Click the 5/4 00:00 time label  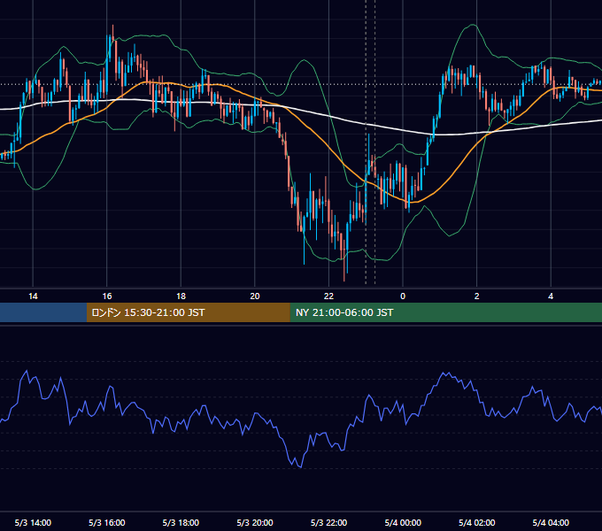(403, 522)
